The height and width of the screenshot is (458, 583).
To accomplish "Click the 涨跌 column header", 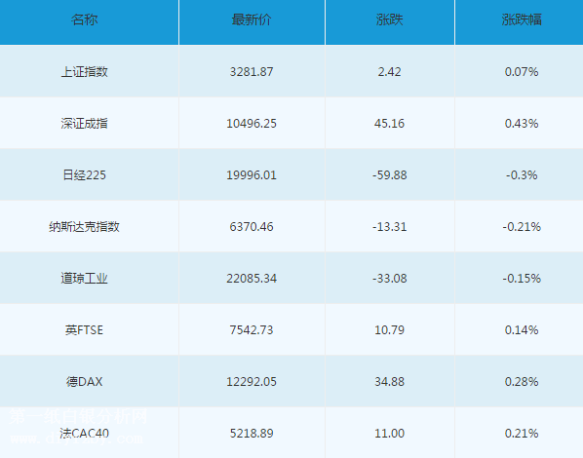I will point(389,19).
